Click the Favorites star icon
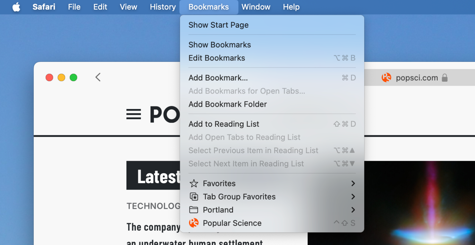 [x=194, y=183]
